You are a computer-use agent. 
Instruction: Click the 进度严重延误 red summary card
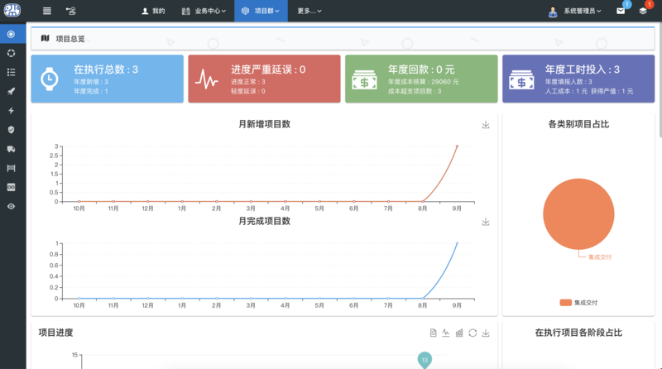tap(264, 79)
